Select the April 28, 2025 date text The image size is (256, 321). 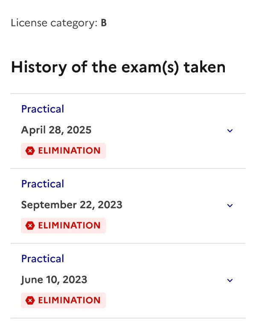(56, 130)
